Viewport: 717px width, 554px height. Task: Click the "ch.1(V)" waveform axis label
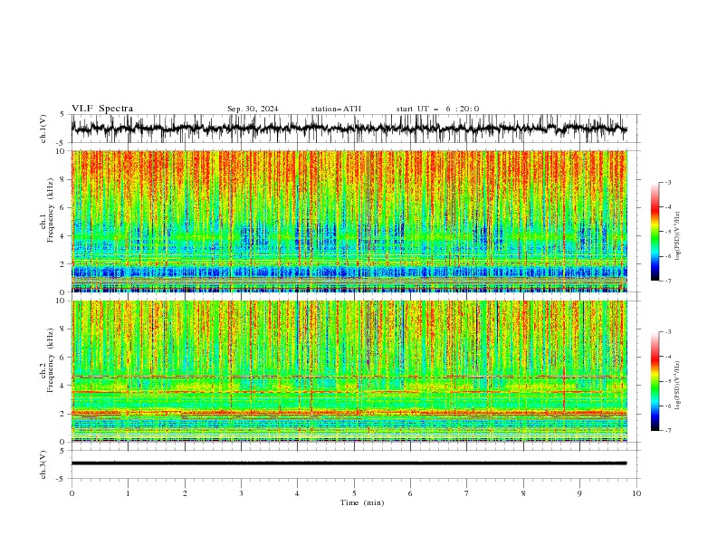pyautogui.click(x=43, y=129)
